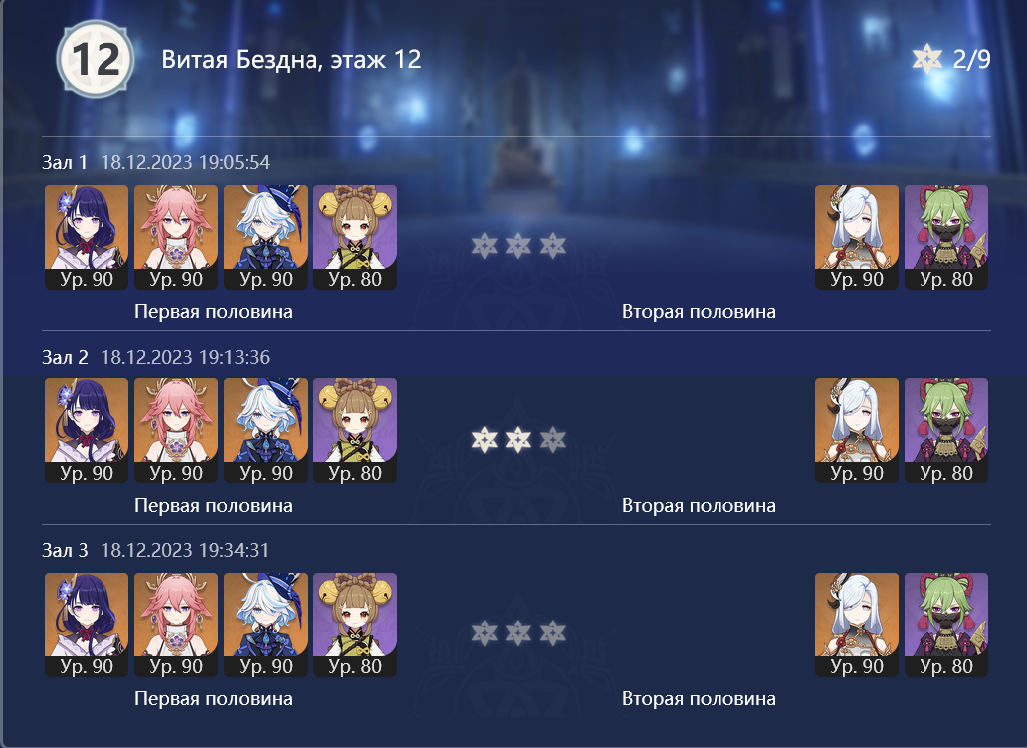Image resolution: width=1027 pixels, height=748 pixels.
Task: Select pink-haired character portrait in Зал 1
Action: 176,237
